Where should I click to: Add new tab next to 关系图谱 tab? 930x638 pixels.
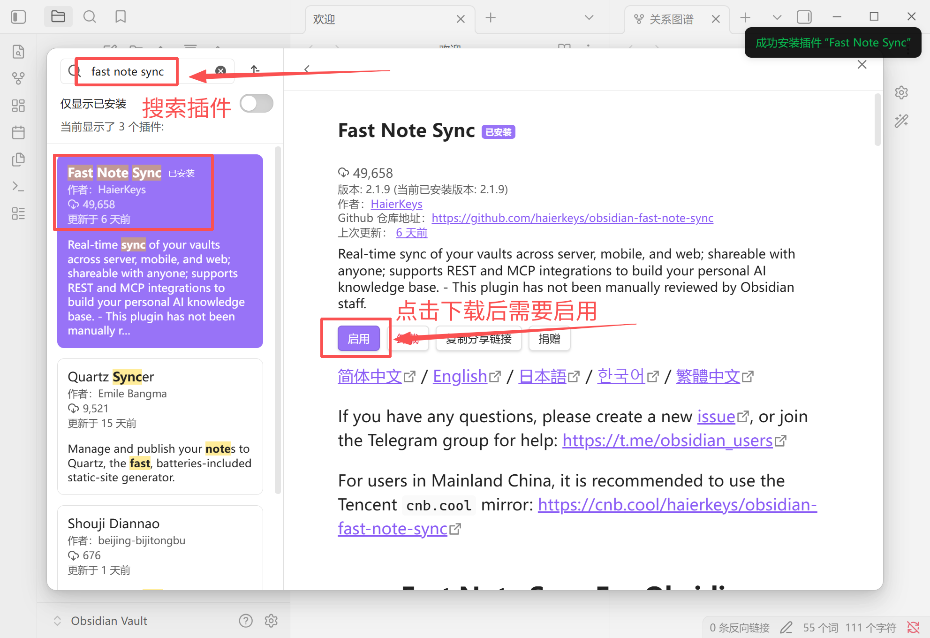pos(745,18)
